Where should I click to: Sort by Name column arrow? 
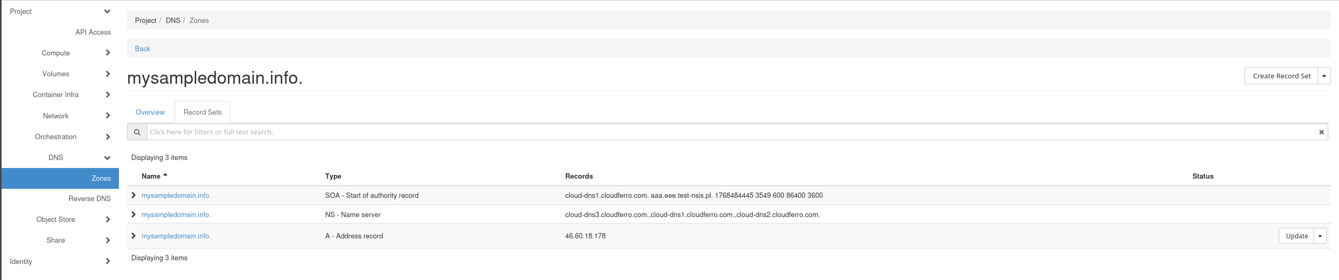pyautogui.click(x=165, y=175)
